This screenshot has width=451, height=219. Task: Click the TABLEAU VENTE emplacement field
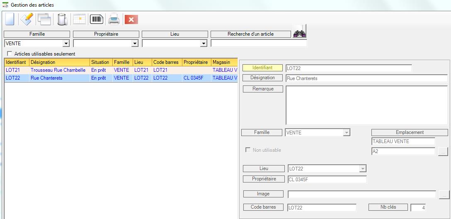point(403,141)
